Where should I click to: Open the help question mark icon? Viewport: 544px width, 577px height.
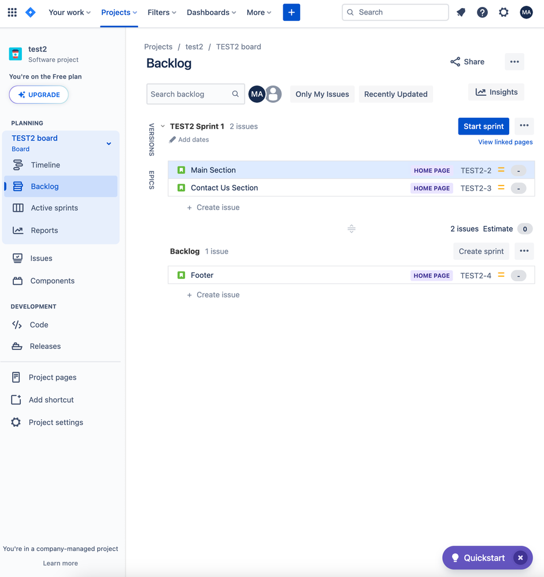tap(482, 13)
